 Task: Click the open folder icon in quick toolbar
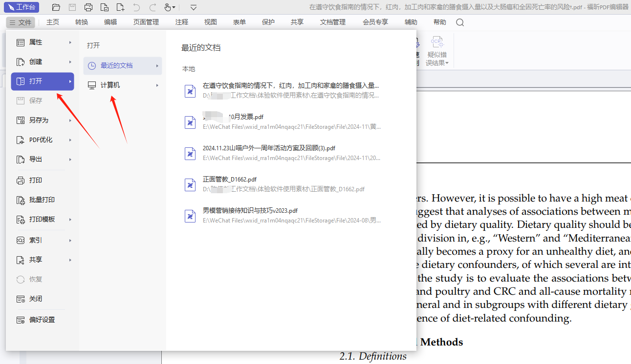[56, 7]
